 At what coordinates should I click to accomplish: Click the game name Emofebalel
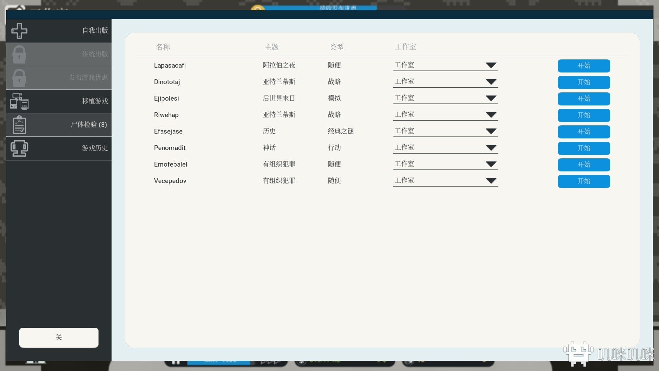pos(171,164)
